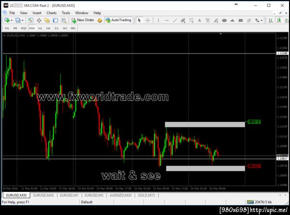The image size is (290, 215).
Task: Click the chart shift triangle marker
Action: point(220,34)
